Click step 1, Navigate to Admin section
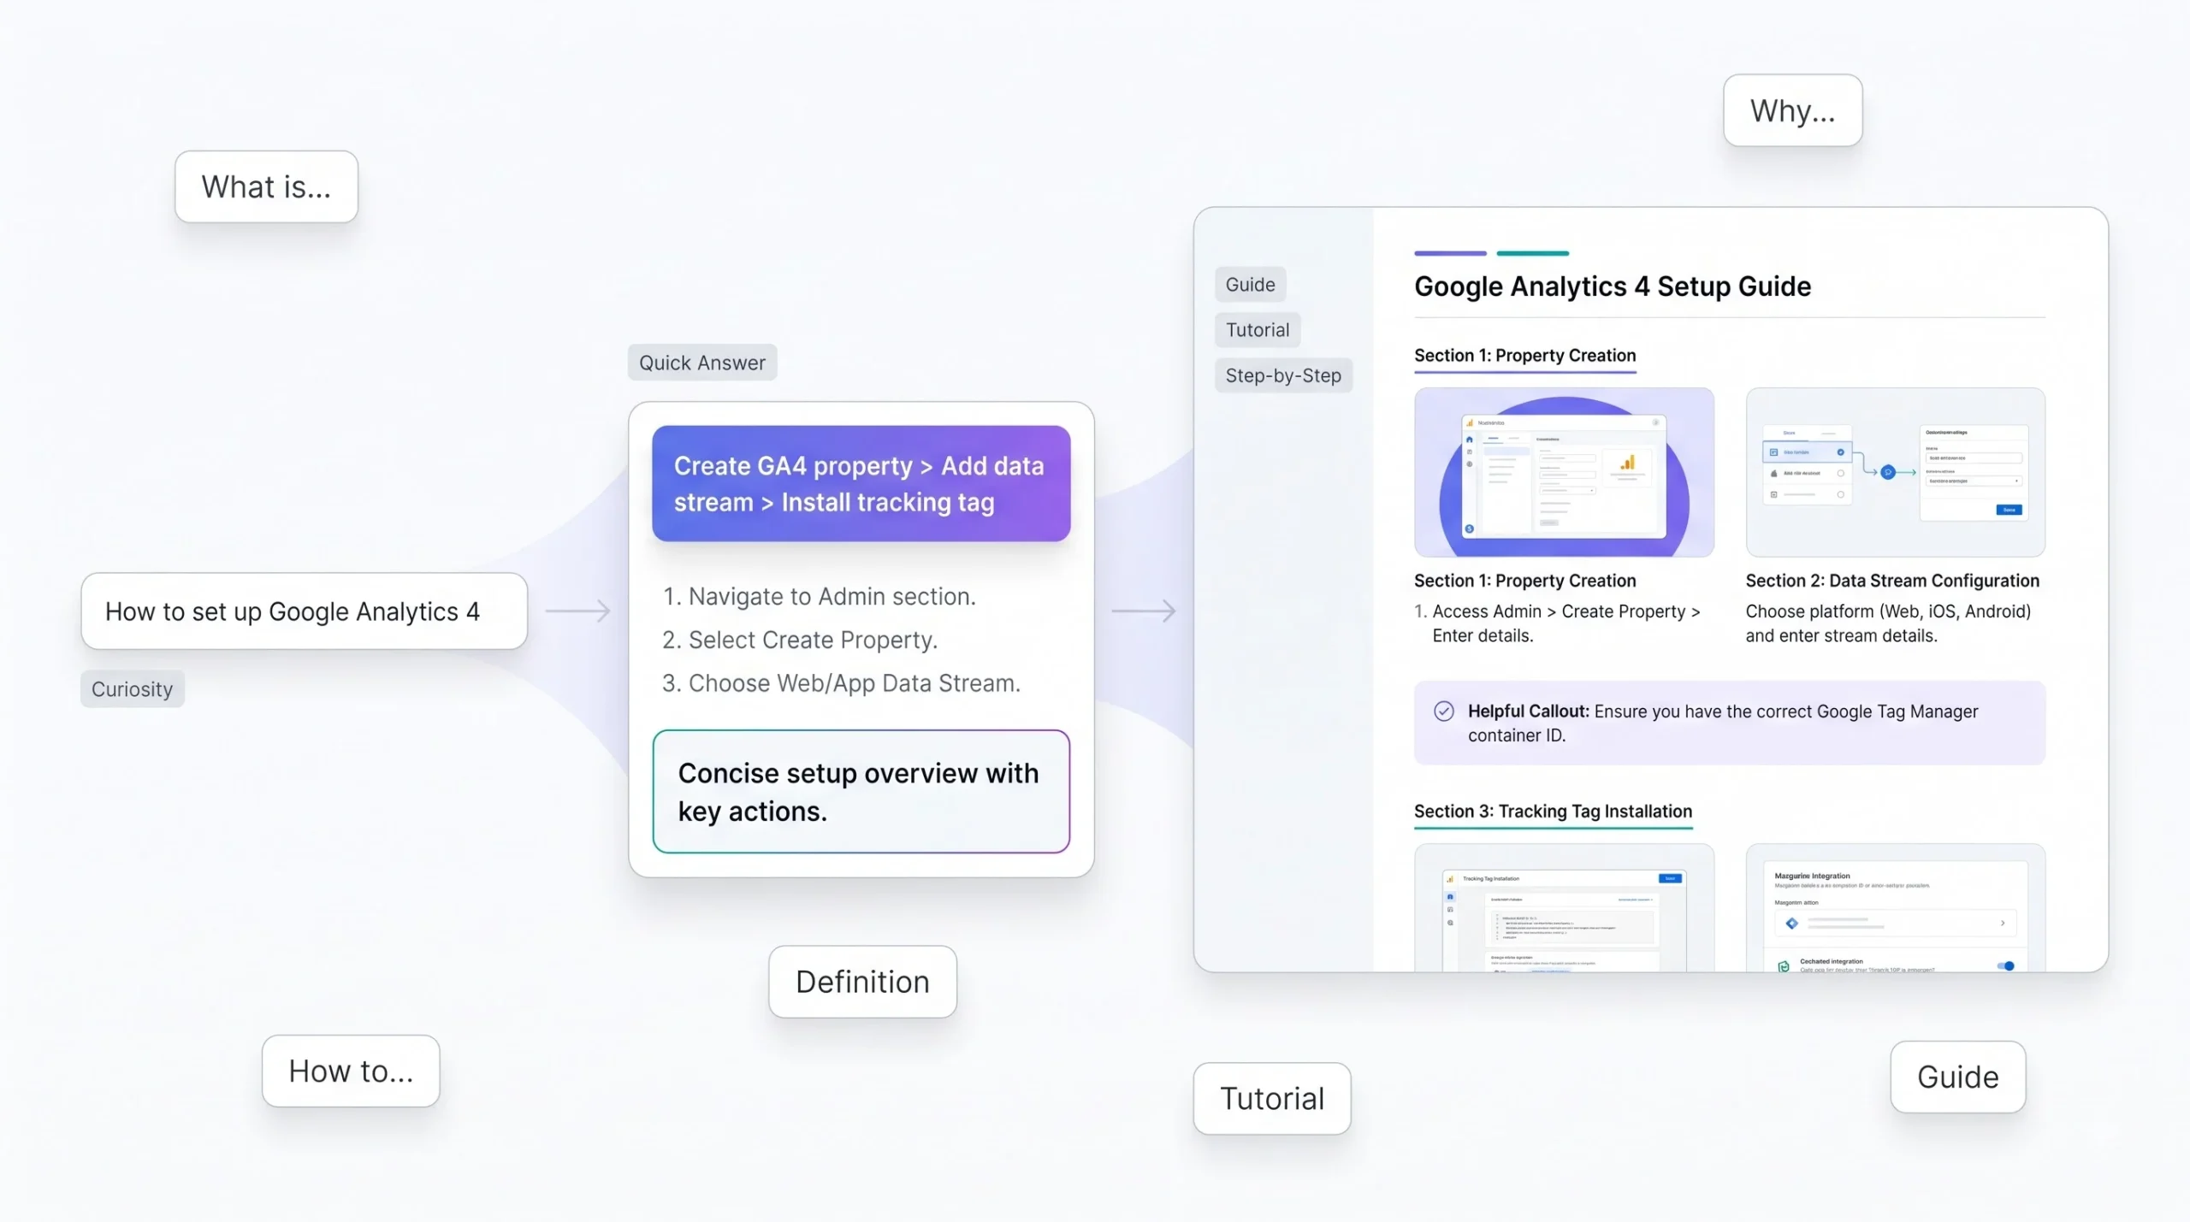Viewport: 2190px width, 1222px height. (x=819, y=597)
